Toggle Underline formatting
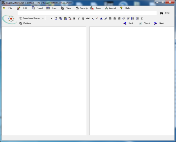The width and height of the screenshot is (176, 142). pyautogui.click(x=83, y=18)
